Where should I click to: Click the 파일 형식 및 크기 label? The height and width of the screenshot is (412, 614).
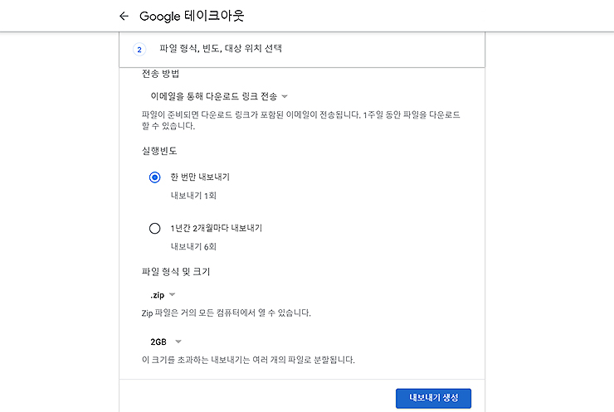pos(176,272)
